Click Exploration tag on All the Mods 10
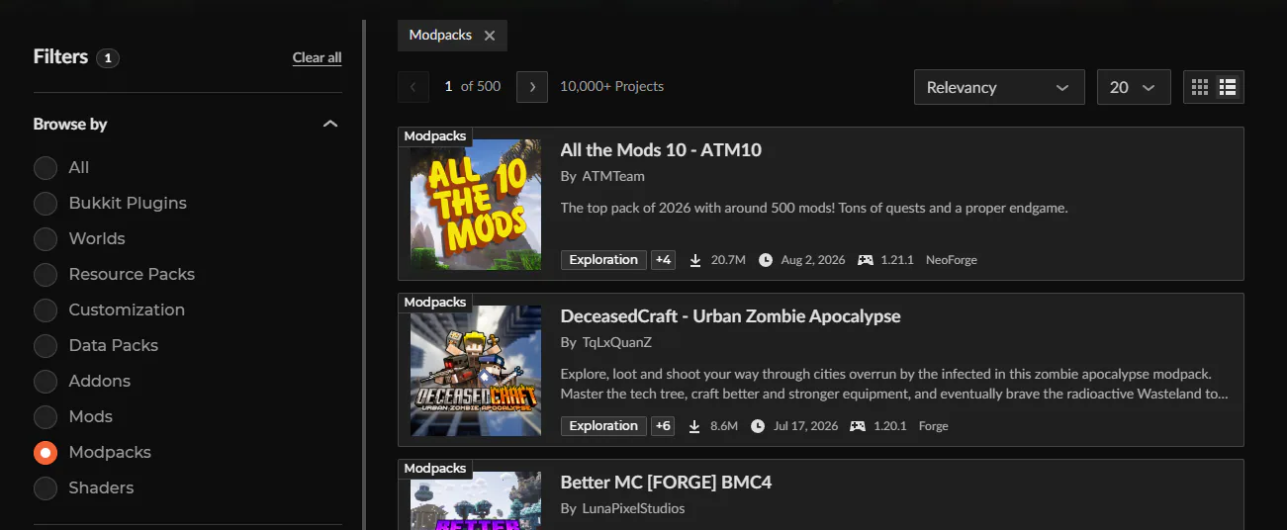The height and width of the screenshot is (530, 1287). (x=603, y=260)
